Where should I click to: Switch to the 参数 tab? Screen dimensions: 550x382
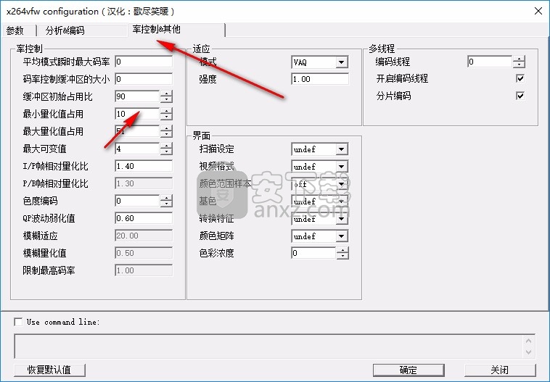pyautogui.click(x=15, y=30)
